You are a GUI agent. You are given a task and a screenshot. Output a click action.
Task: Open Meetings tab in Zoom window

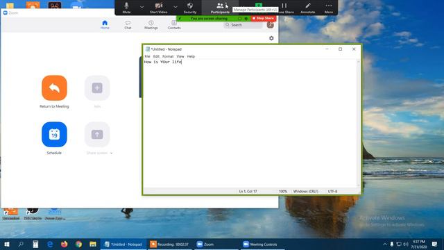(151, 25)
